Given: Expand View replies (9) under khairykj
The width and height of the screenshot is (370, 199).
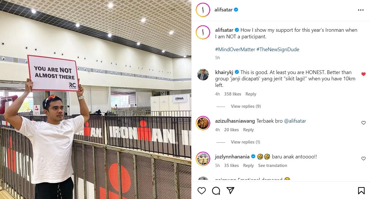Looking at the screenshot, I should [246, 106].
